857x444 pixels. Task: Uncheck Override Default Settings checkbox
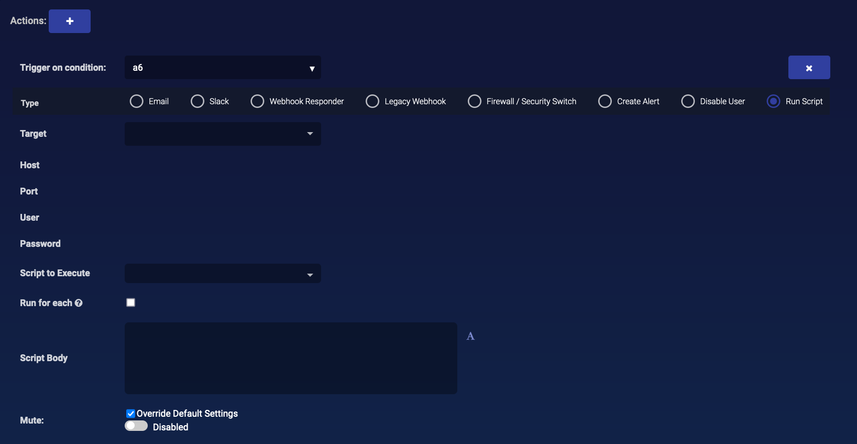[x=131, y=414]
